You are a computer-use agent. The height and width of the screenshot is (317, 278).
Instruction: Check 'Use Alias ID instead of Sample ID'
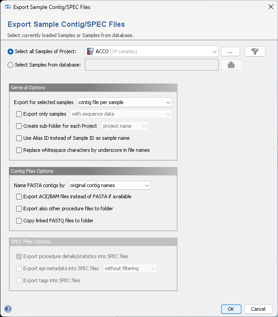[19, 138]
